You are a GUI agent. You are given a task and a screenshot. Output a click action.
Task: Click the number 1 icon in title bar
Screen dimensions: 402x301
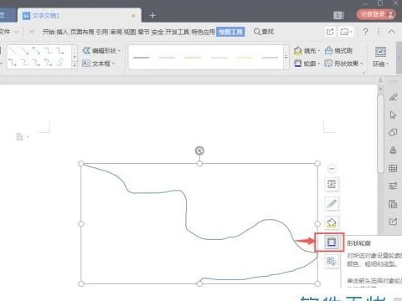[338, 15]
